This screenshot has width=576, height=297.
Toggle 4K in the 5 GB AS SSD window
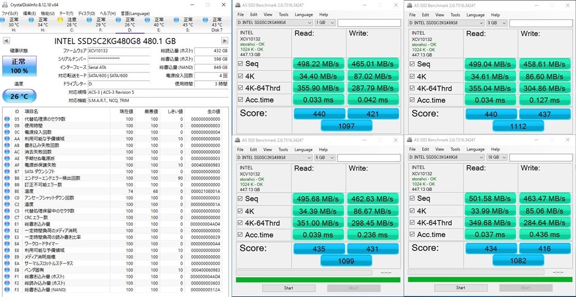pyautogui.click(x=241, y=211)
